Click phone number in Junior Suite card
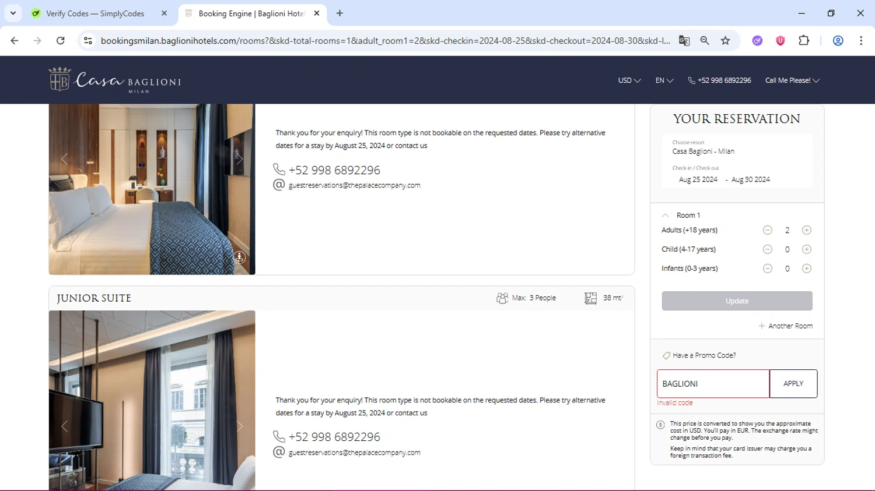Viewport: 875px width, 491px height. click(334, 437)
